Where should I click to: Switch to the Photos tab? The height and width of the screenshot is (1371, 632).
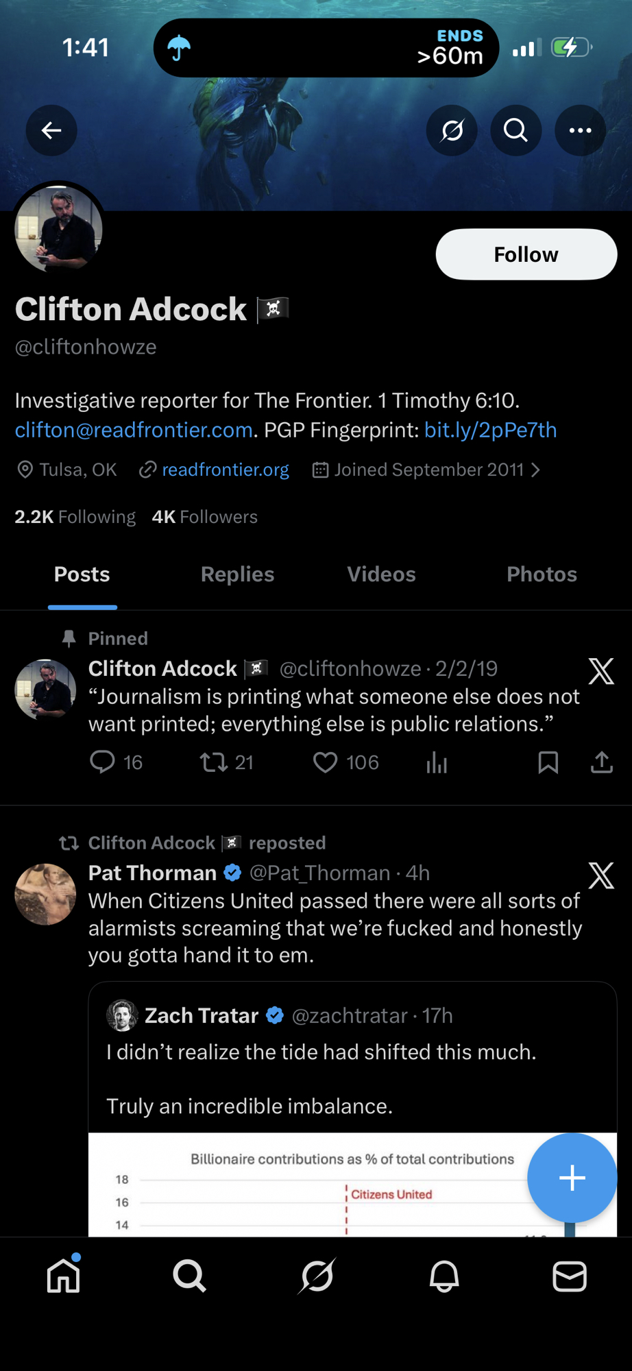542,574
